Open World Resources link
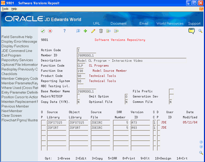Image resolution: width=205 pixels, height=162 pixels. click(170, 23)
